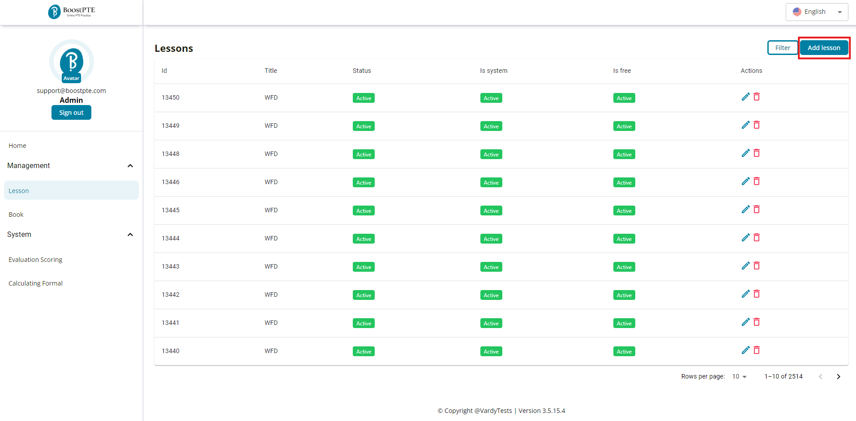
Task: Open Calculating Formal page
Action: (x=35, y=283)
